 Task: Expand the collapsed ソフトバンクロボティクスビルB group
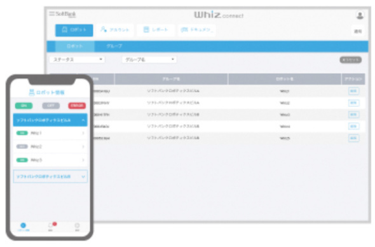click(50, 176)
